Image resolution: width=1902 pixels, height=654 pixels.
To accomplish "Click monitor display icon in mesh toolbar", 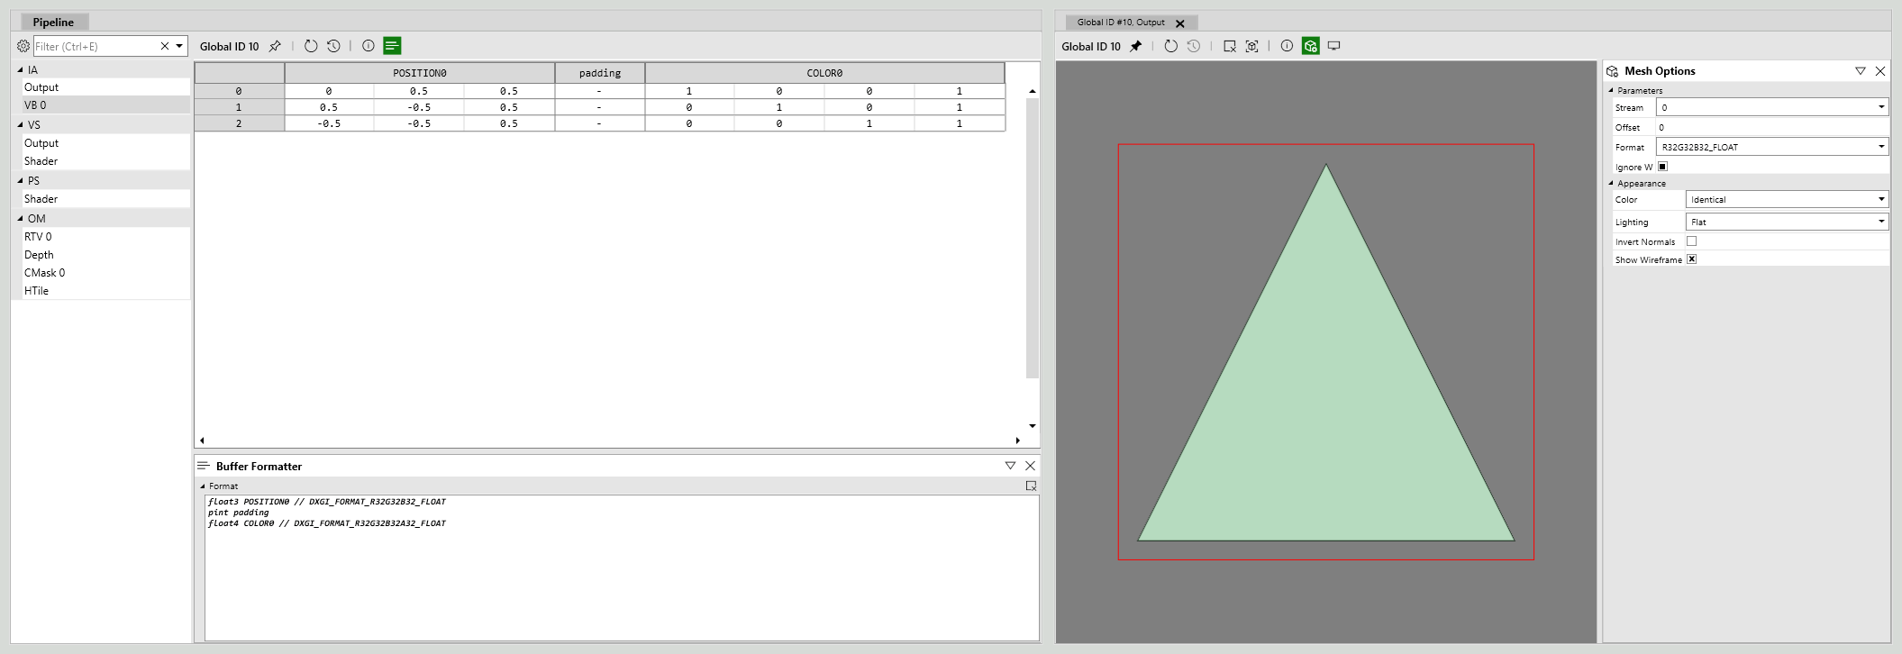I will (x=1334, y=46).
